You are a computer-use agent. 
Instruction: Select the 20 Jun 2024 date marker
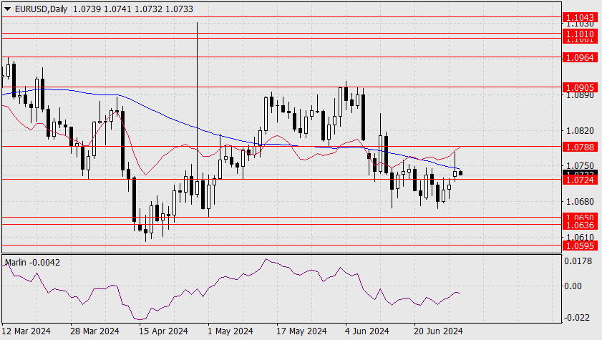(x=439, y=331)
